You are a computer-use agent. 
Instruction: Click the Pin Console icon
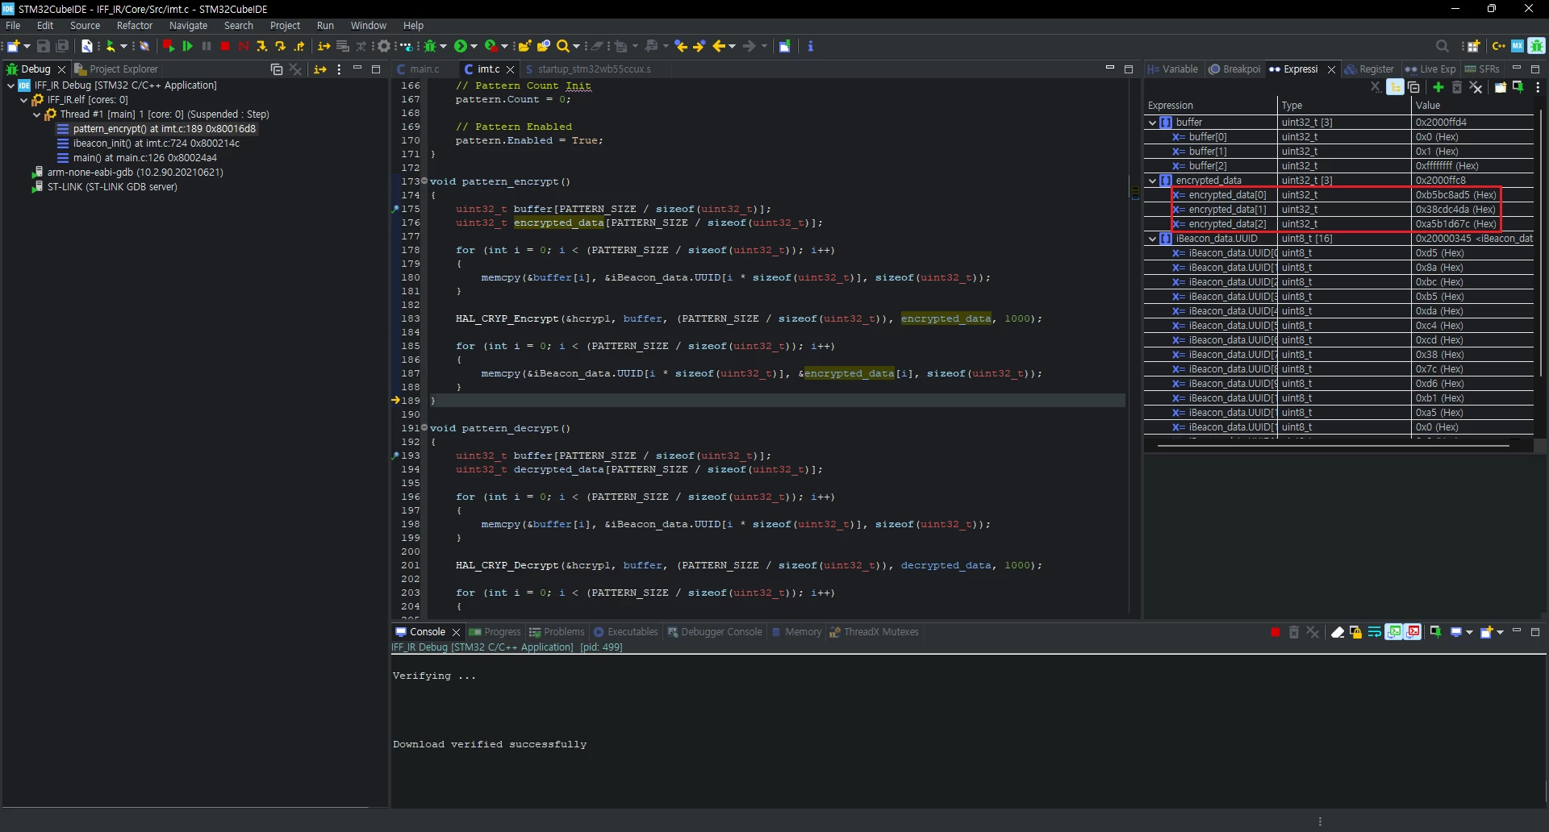[x=1435, y=633]
